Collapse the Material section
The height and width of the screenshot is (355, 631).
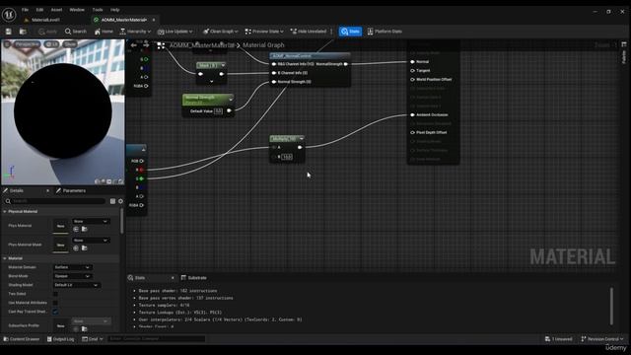pos(5,258)
